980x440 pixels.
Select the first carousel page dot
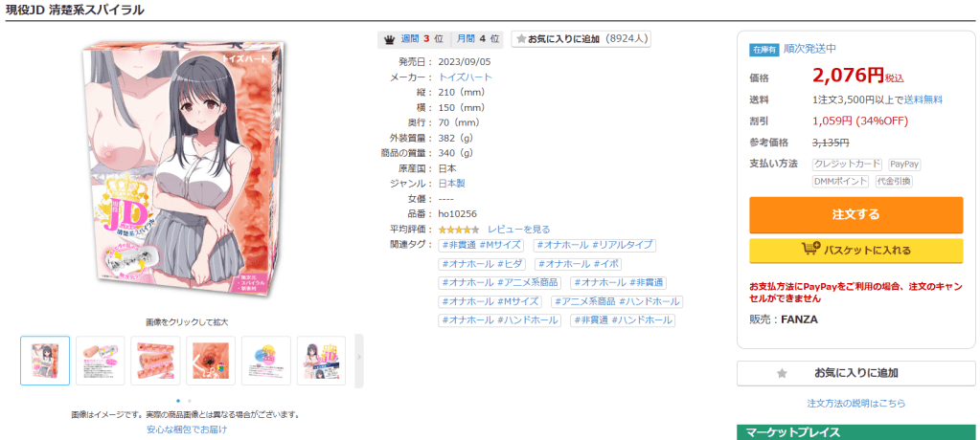click(x=178, y=401)
